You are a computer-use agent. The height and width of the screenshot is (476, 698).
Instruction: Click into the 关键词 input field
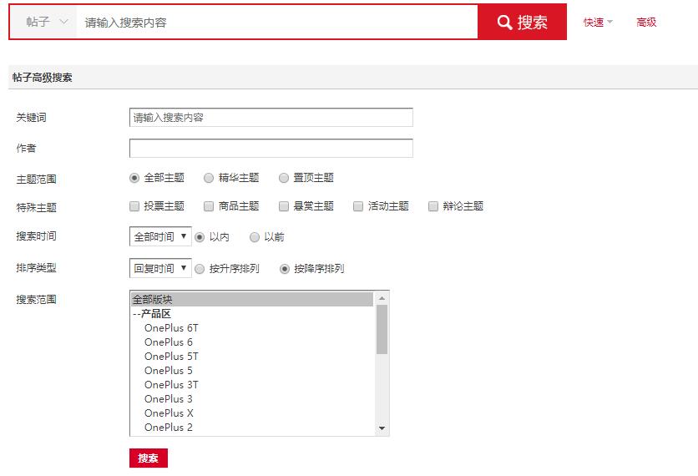[271, 117]
